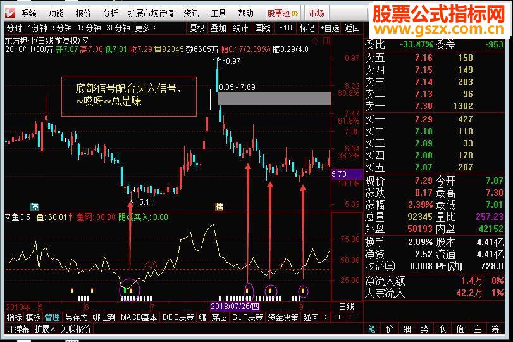Click the 2018/07/26/四 date marker
The image size is (513, 342).
[x=235, y=307]
